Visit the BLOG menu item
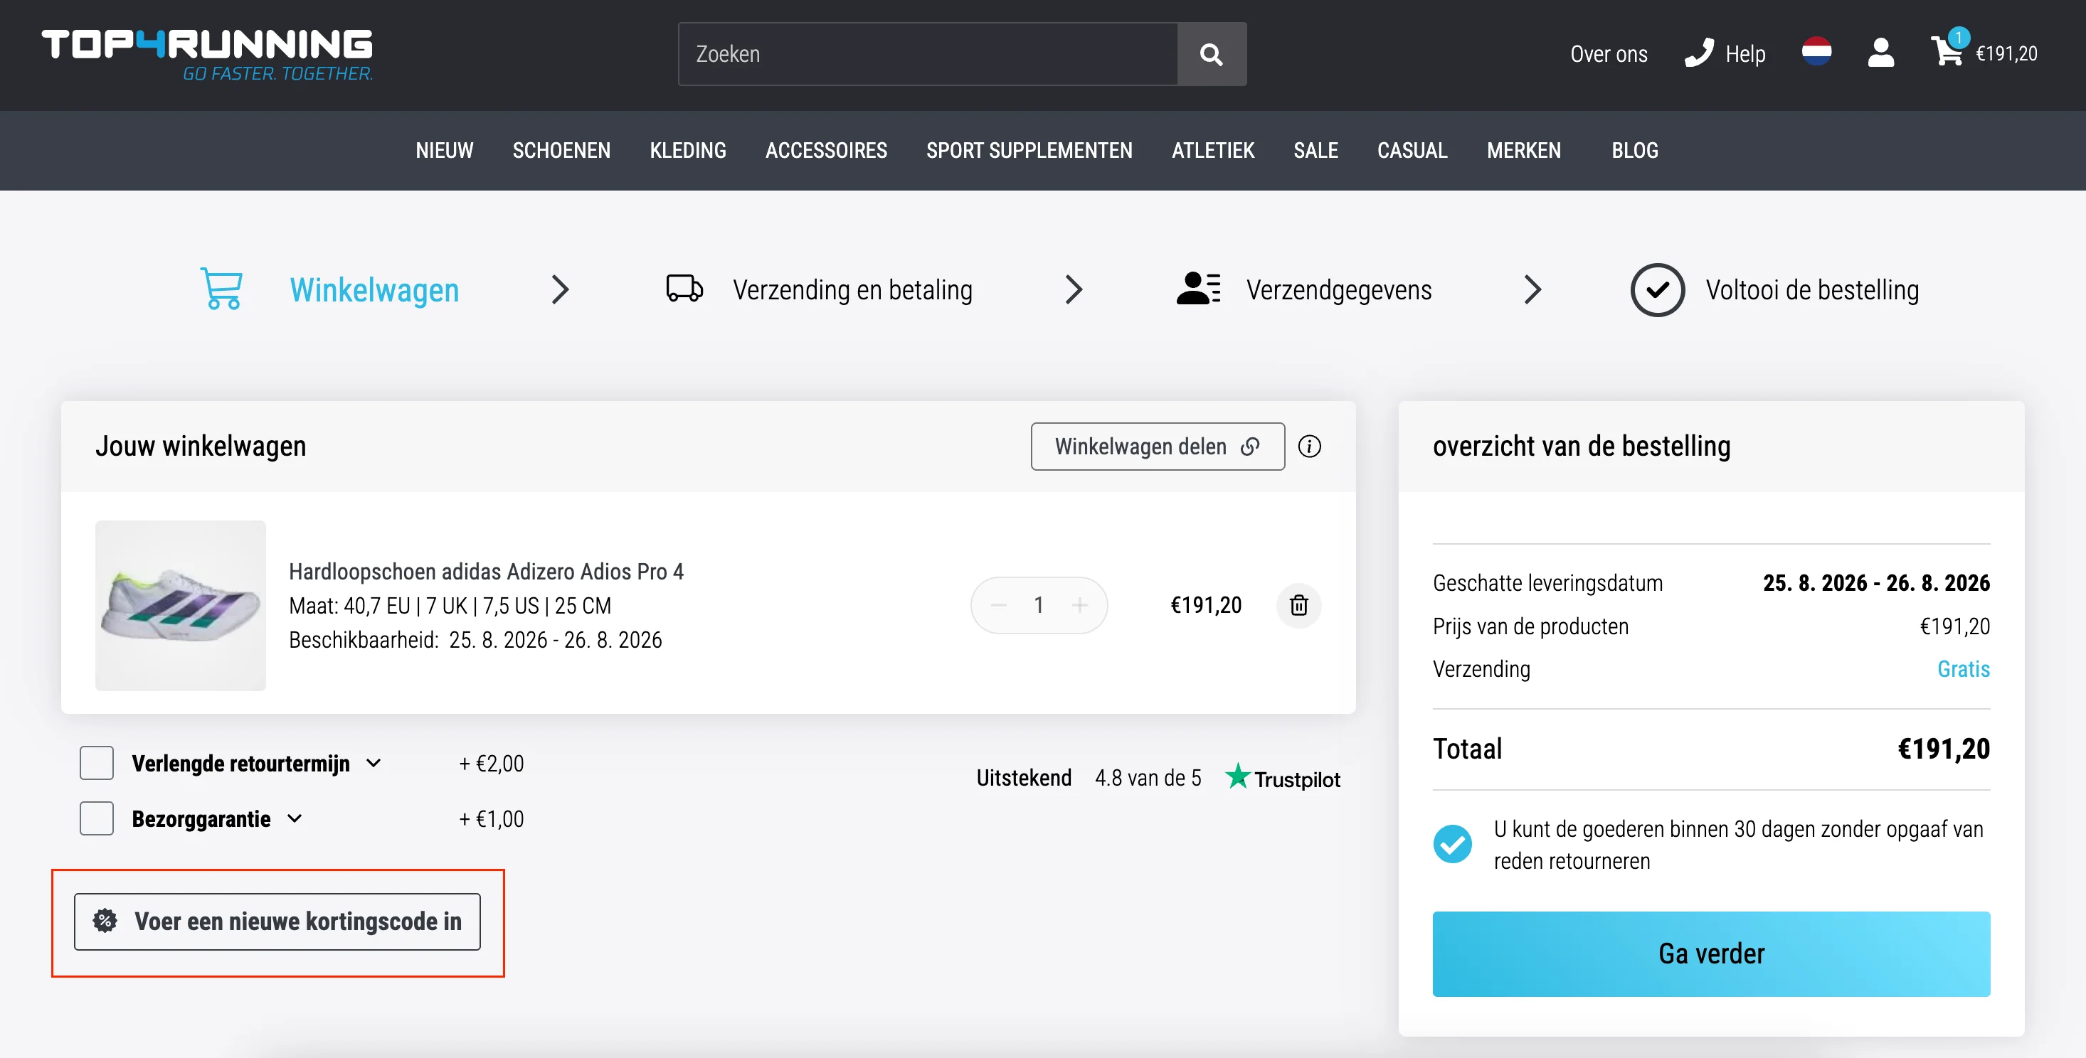2086x1058 pixels. pyautogui.click(x=1634, y=151)
